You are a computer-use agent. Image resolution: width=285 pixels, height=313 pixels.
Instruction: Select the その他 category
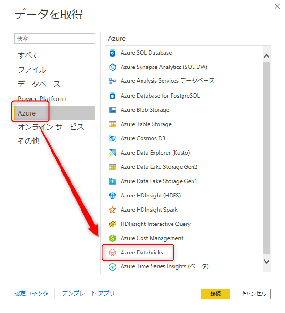[29, 141]
